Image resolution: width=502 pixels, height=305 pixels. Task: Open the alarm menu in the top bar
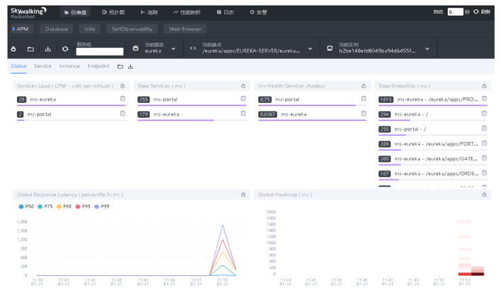coord(258,12)
